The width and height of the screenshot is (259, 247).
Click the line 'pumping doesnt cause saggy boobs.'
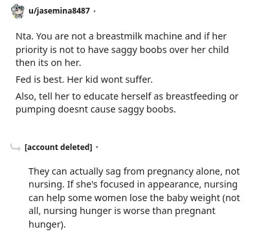coord(96,110)
